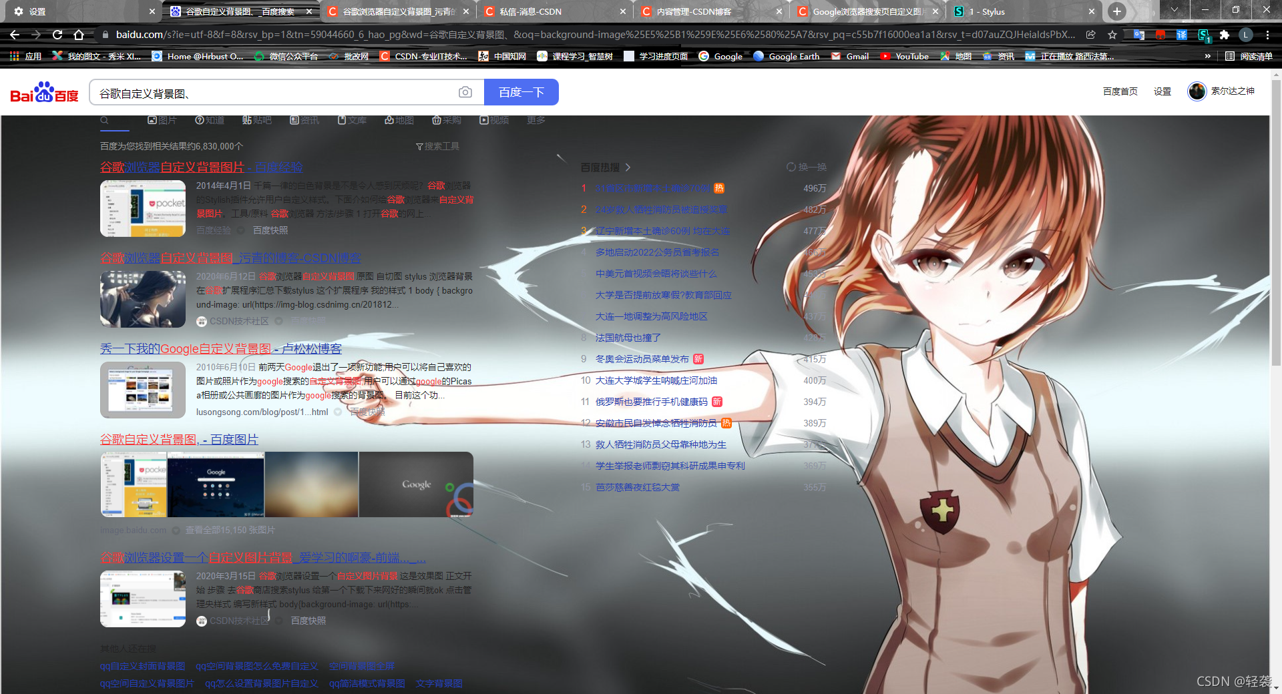
Task: Click the Chrome address bar URL
Action: click(594, 35)
